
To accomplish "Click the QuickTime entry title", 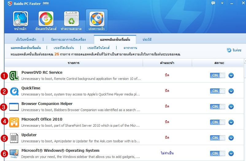I will (x=31, y=88).
